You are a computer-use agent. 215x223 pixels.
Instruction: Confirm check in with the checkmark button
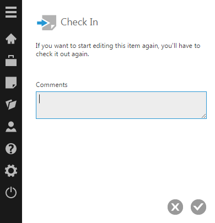tap(198, 207)
